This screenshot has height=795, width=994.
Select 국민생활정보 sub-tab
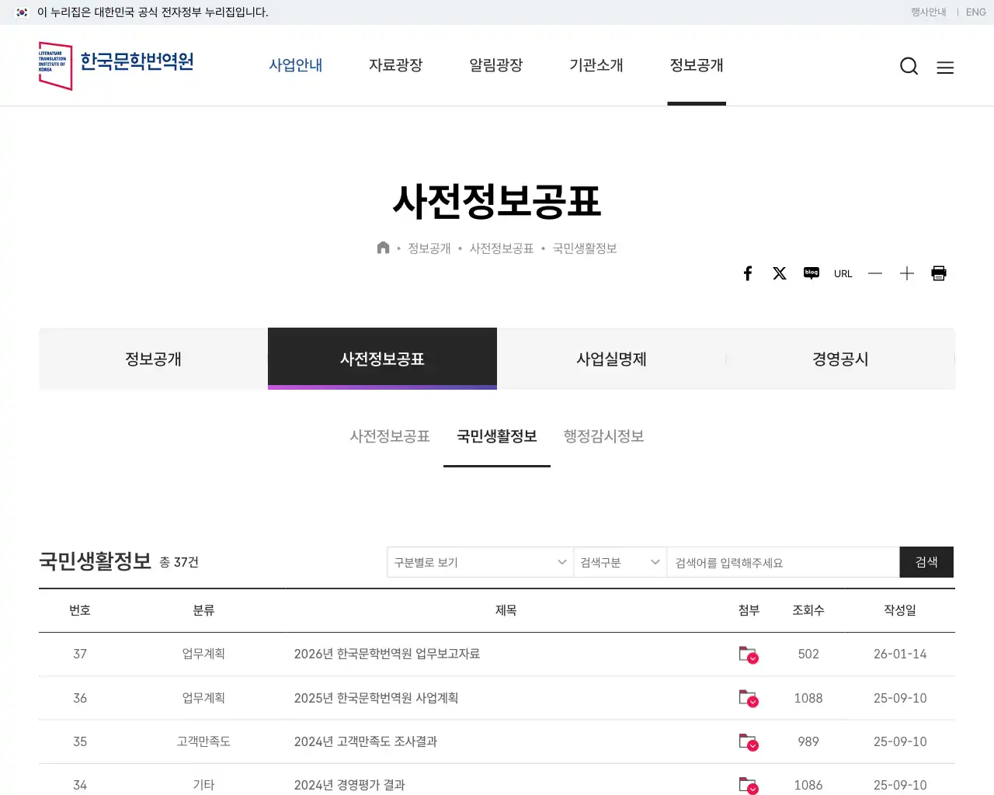497,436
